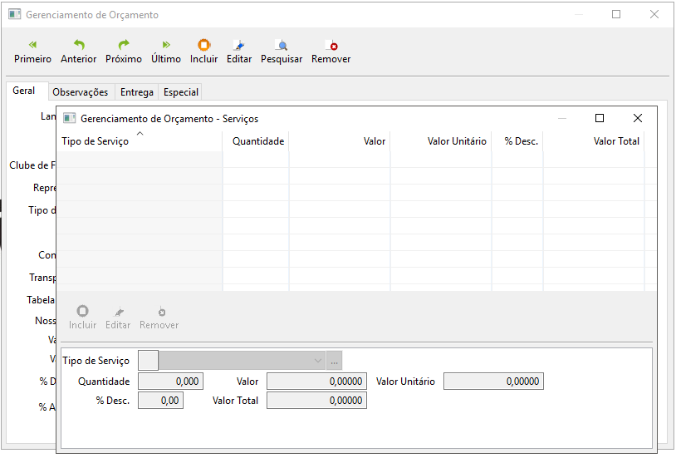
Task: Focus the Valor Unitário input field
Action: pos(493,382)
